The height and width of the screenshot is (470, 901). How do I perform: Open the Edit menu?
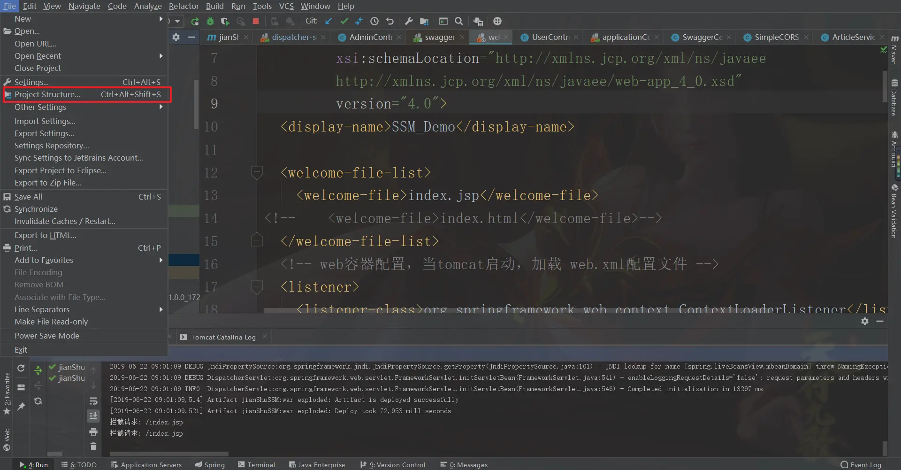(30, 6)
